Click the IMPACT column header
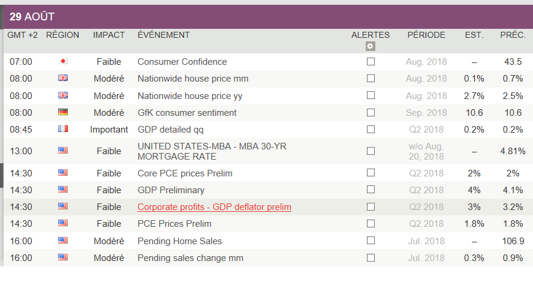Viewport: 533px width, 282px height. (109, 35)
